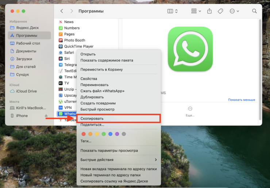Select Upscayl app icon
Viewport: 270px width, 188px height.
61,95
